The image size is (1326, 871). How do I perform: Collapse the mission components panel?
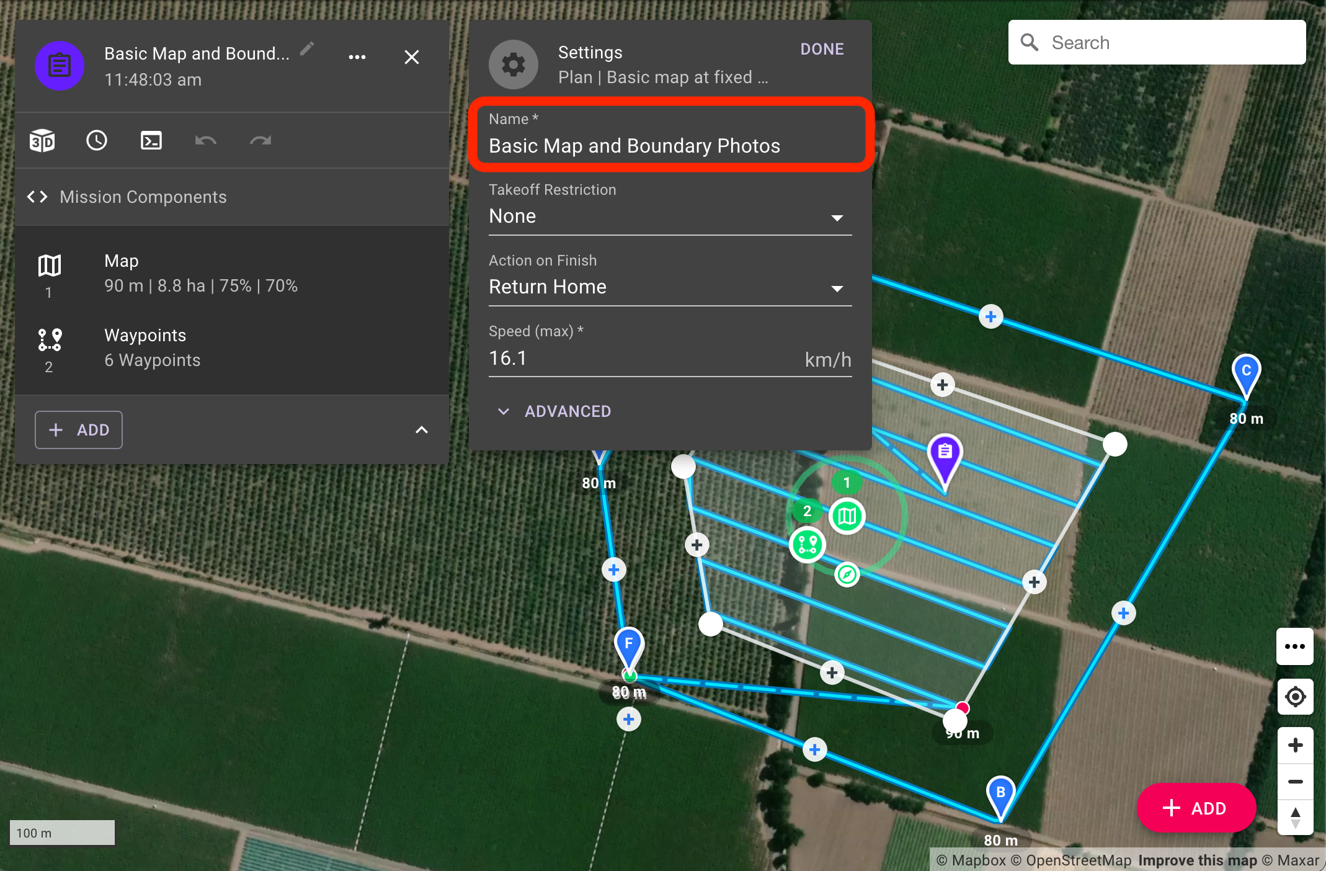pos(422,430)
